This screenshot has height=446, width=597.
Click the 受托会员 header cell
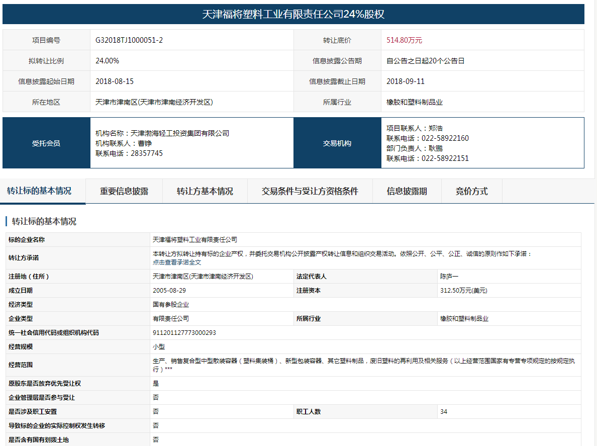[x=46, y=143]
